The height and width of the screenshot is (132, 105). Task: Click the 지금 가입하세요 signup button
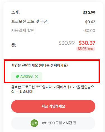(x=53, y=106)
